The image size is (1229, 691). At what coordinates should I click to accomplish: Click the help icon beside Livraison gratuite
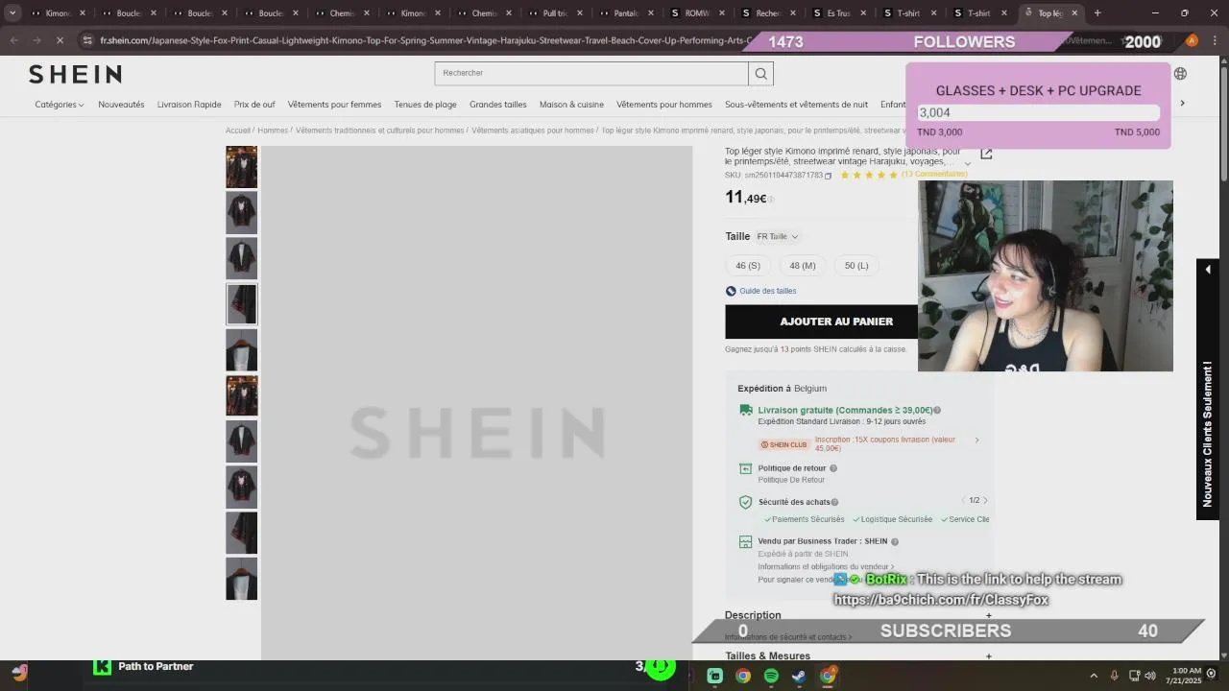point(937,410)
